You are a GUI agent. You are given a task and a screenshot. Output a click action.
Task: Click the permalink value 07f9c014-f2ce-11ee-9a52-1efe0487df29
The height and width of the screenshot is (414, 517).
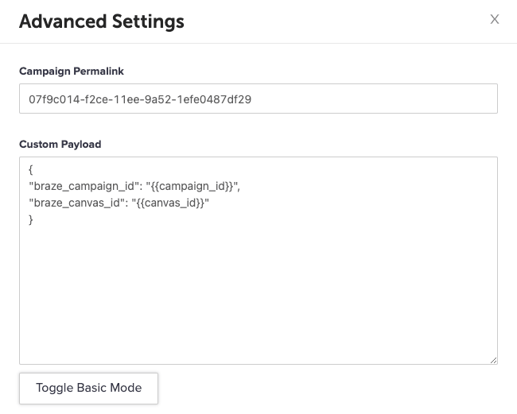[x=141, y=99]
